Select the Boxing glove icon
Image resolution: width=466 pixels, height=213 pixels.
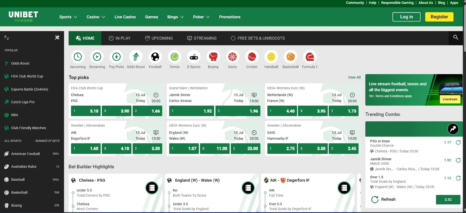[213, 57]
